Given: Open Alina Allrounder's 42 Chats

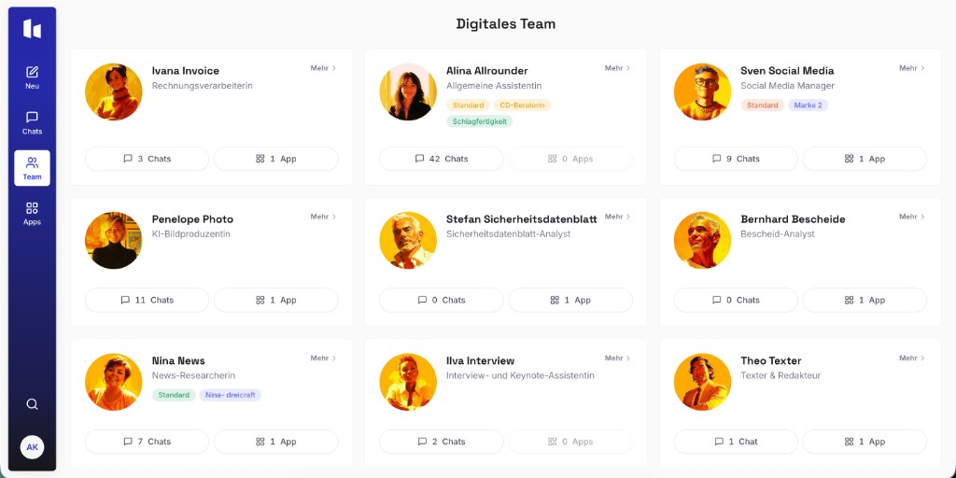Looking at the screenshot, I should (x=442, y=159).
